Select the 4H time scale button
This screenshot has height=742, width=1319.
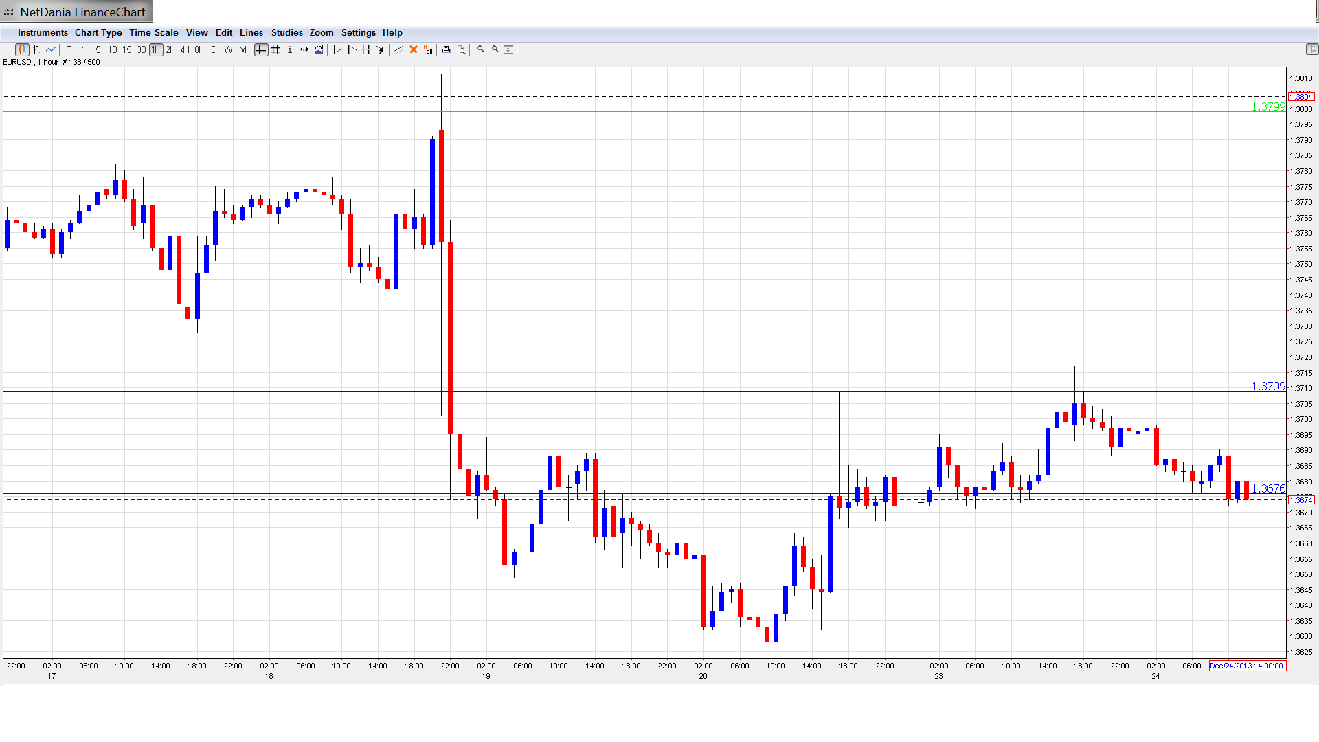pyautogui.click(x=185, y=49)
